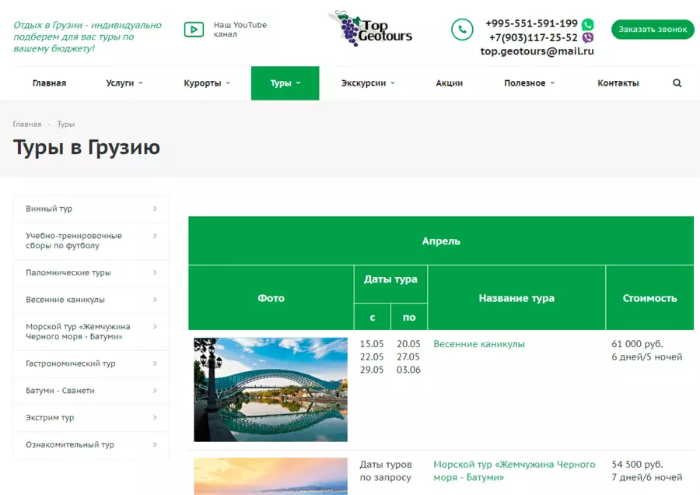
Task: Click chevron next to Винный тур
Action: click(x=155, y=209)
